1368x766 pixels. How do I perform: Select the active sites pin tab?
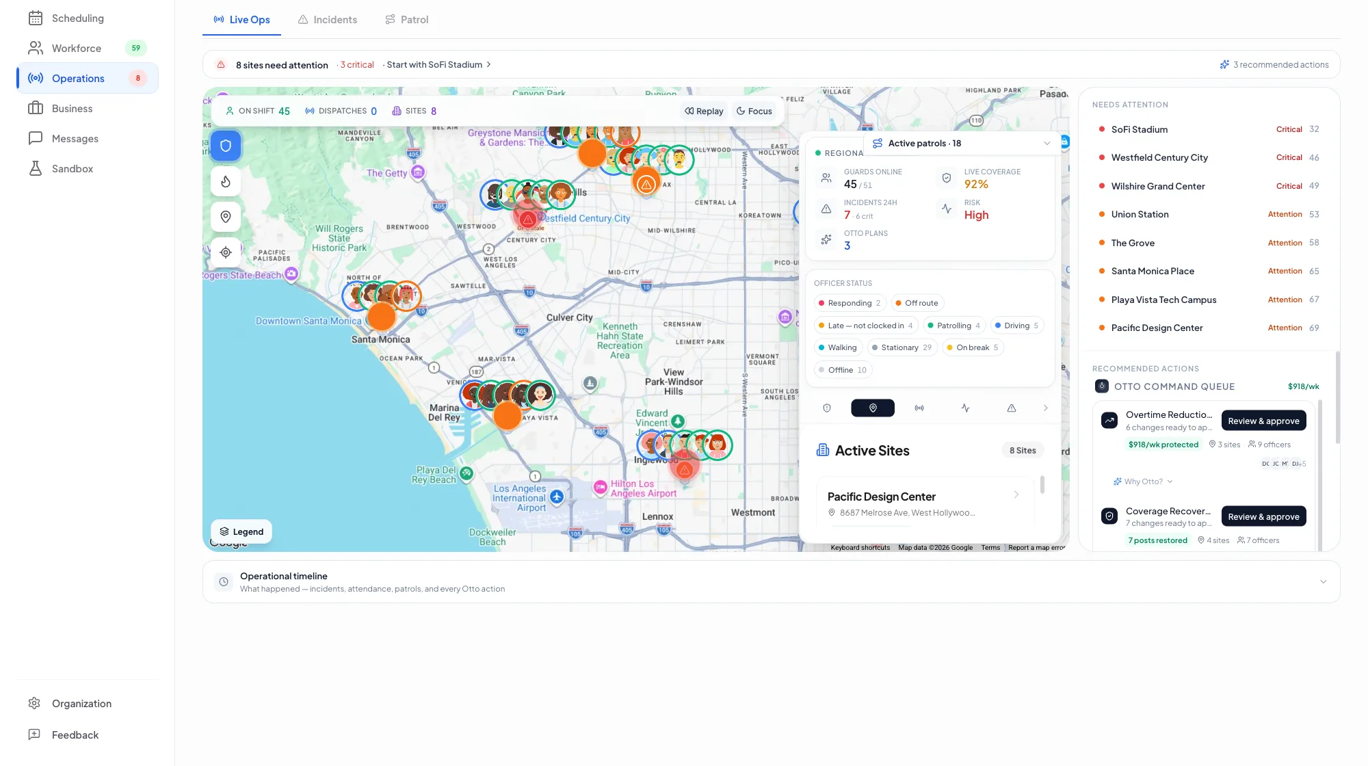(x=873, y=408)
